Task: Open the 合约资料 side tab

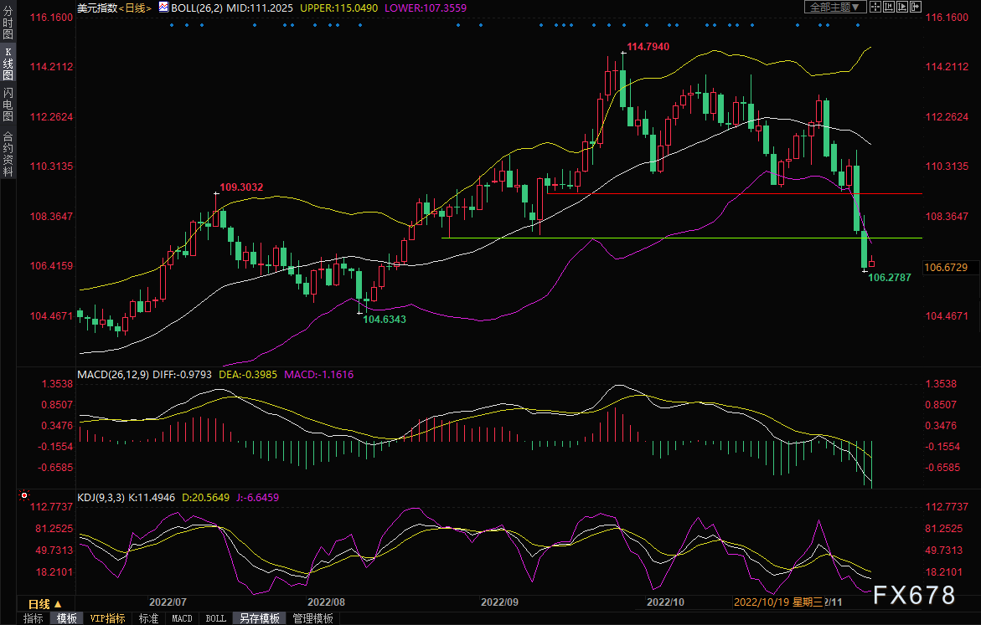Action: [x=8, y=153]
